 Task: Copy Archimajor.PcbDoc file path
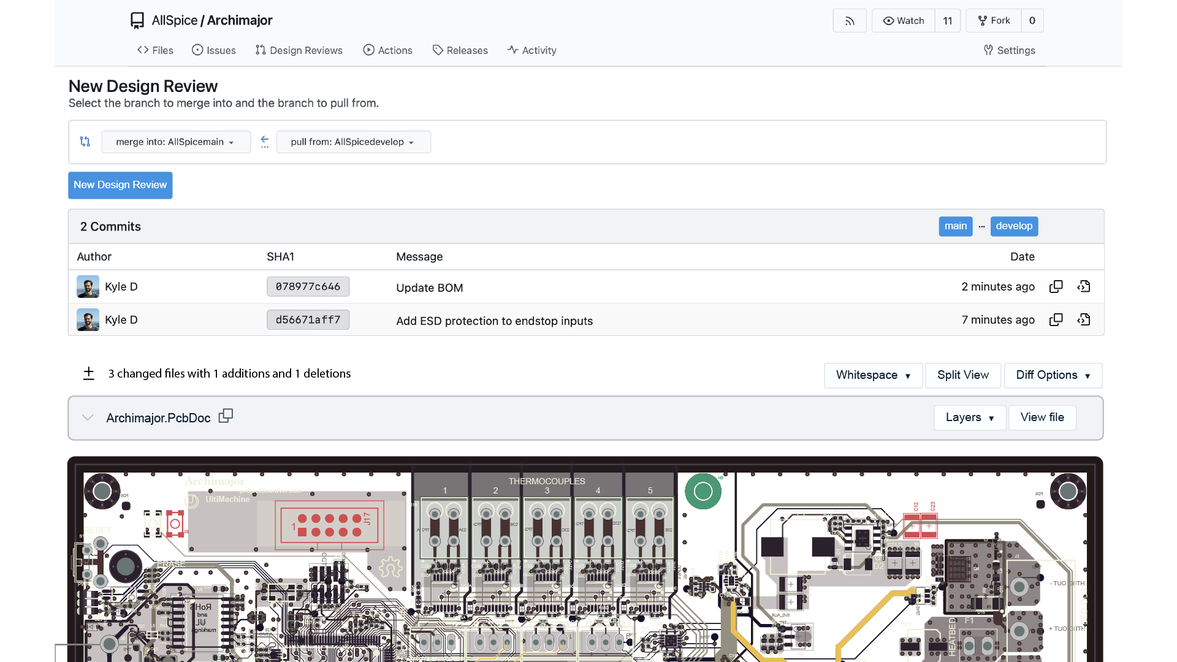pyautogui.click(x=226, y=416)
